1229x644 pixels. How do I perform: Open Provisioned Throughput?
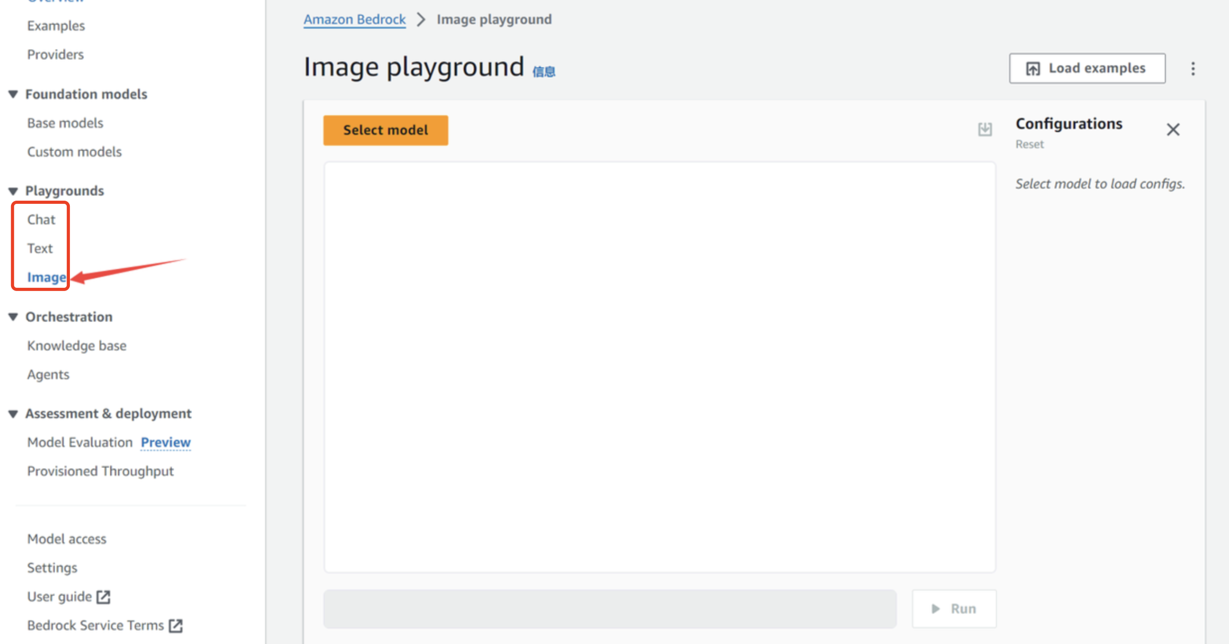coord(100,471)
